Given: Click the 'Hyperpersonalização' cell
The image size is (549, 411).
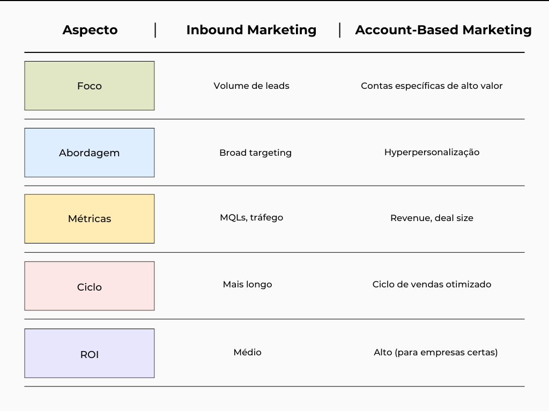Looking at the screenshot, I should pyautogui.click(x=432, y=153).
